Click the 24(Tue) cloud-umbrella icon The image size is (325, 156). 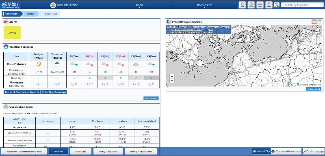tap(152, 64)
